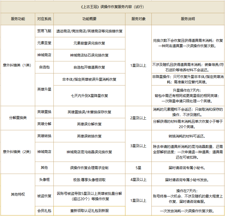
Task: Click the 因账号被盗导致5星及以上英雄被批量分解 cell
Action: [x=89, y=196]
